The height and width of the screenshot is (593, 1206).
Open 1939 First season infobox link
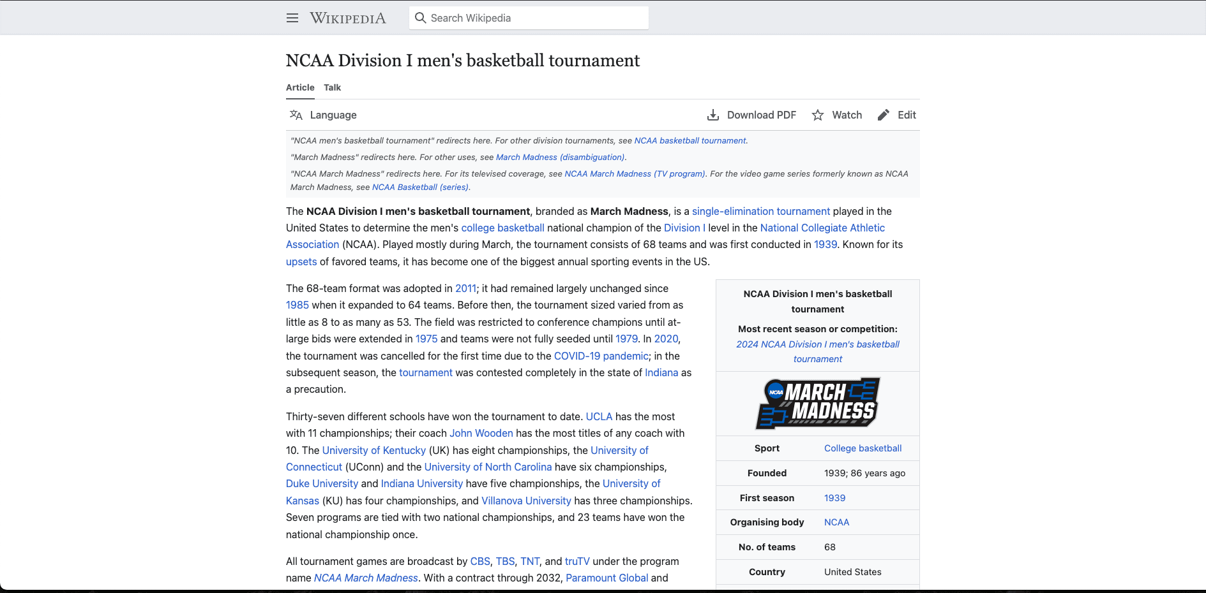[x=834, y=498]
